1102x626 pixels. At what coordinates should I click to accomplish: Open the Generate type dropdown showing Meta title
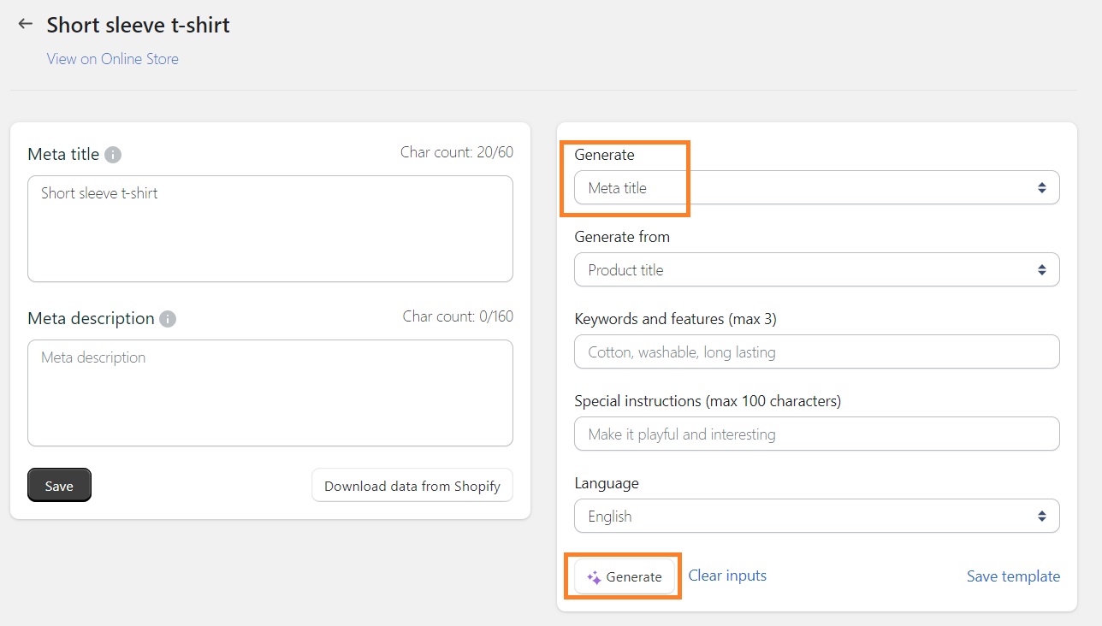pos(816,187)
